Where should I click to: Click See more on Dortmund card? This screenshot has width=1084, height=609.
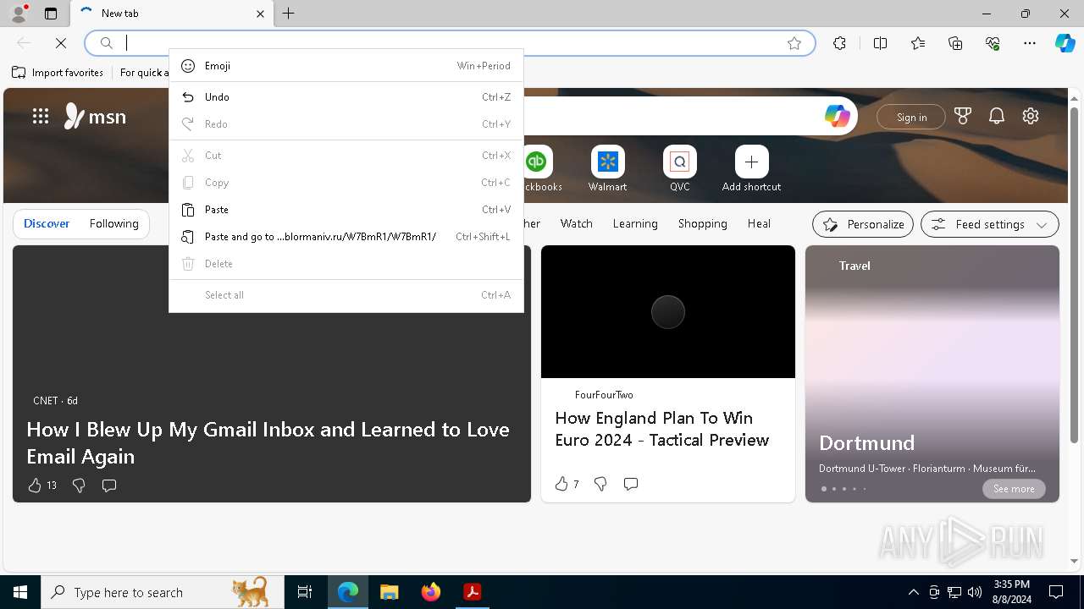(x=1014, y=489)
